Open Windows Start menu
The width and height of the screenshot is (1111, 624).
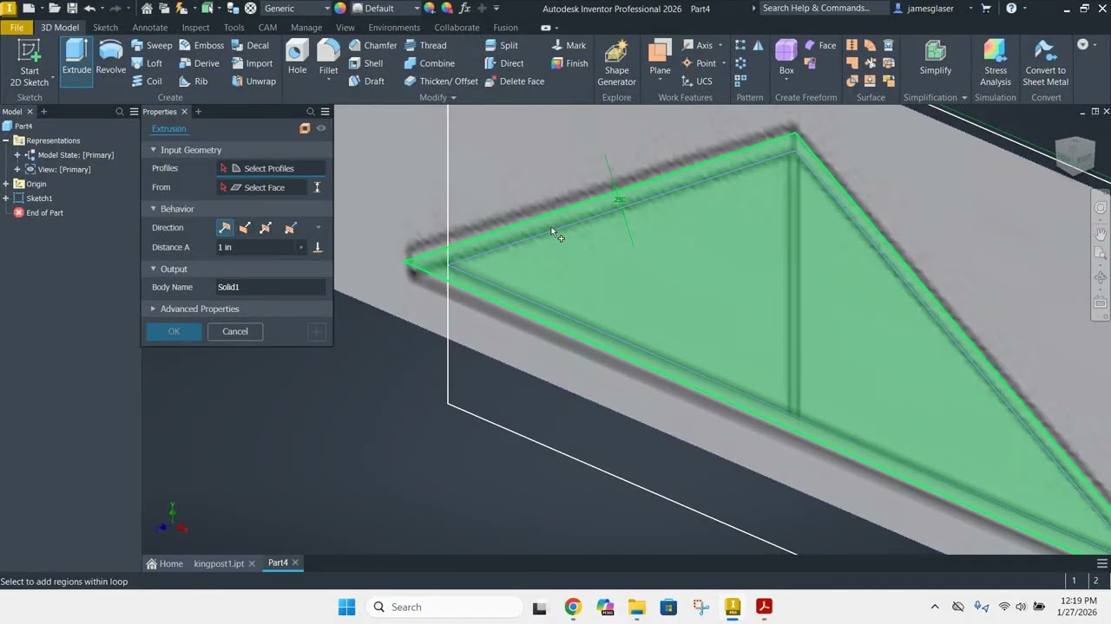point(346,607)
